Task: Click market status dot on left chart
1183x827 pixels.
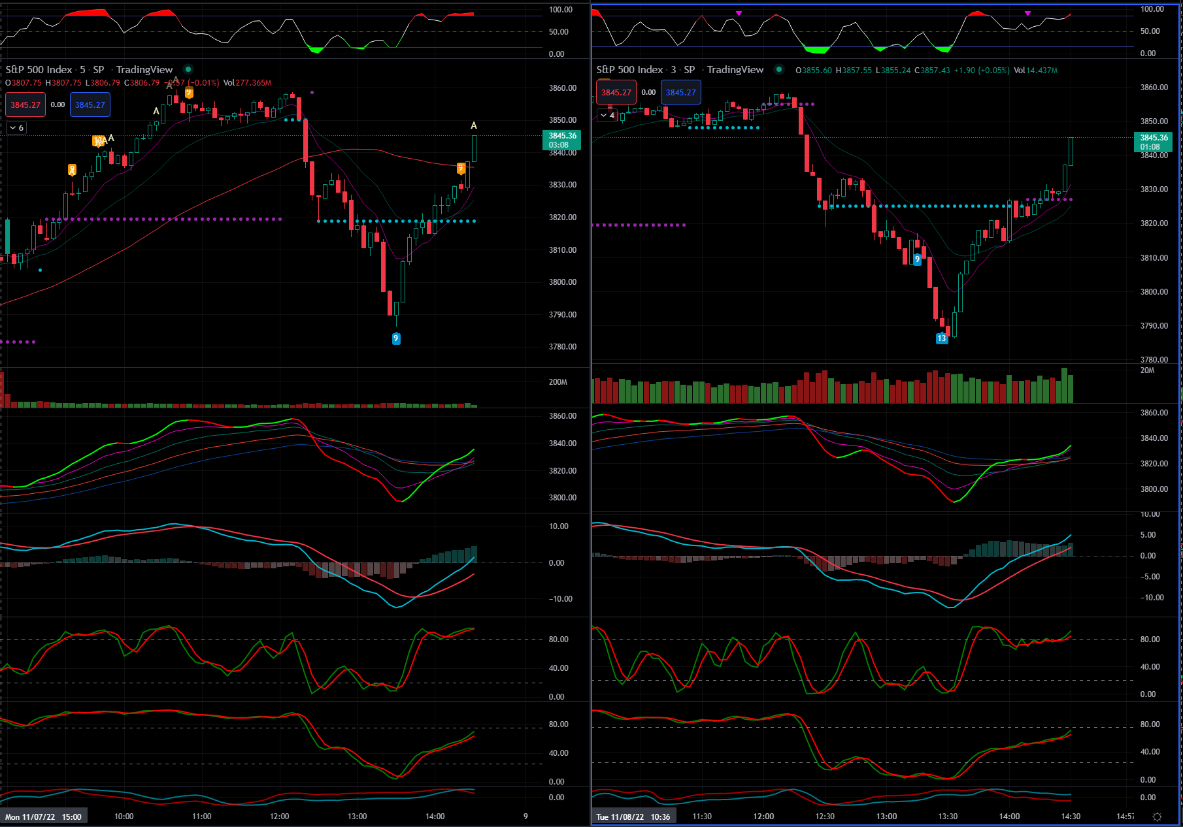Action: click(188, 69)
